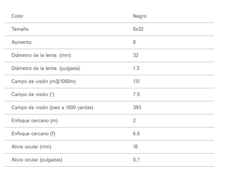Click Diámetro de la lente (pulgada) label

[45, 68]
